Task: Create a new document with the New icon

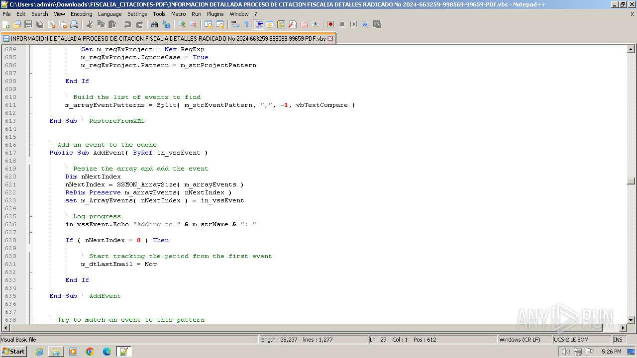Action: coord(6,24)
